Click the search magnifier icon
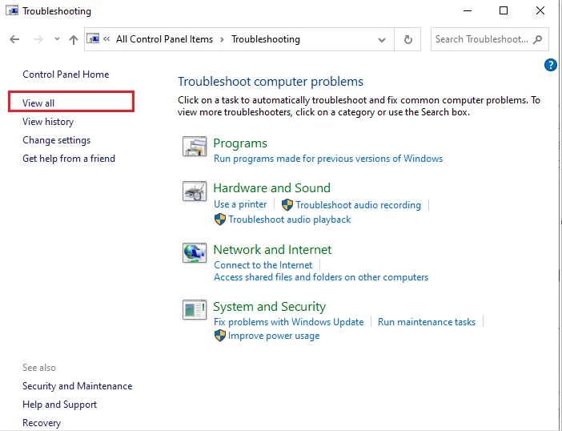The height and width of the screenshot is (431, 562). click(x=538, y=39)
